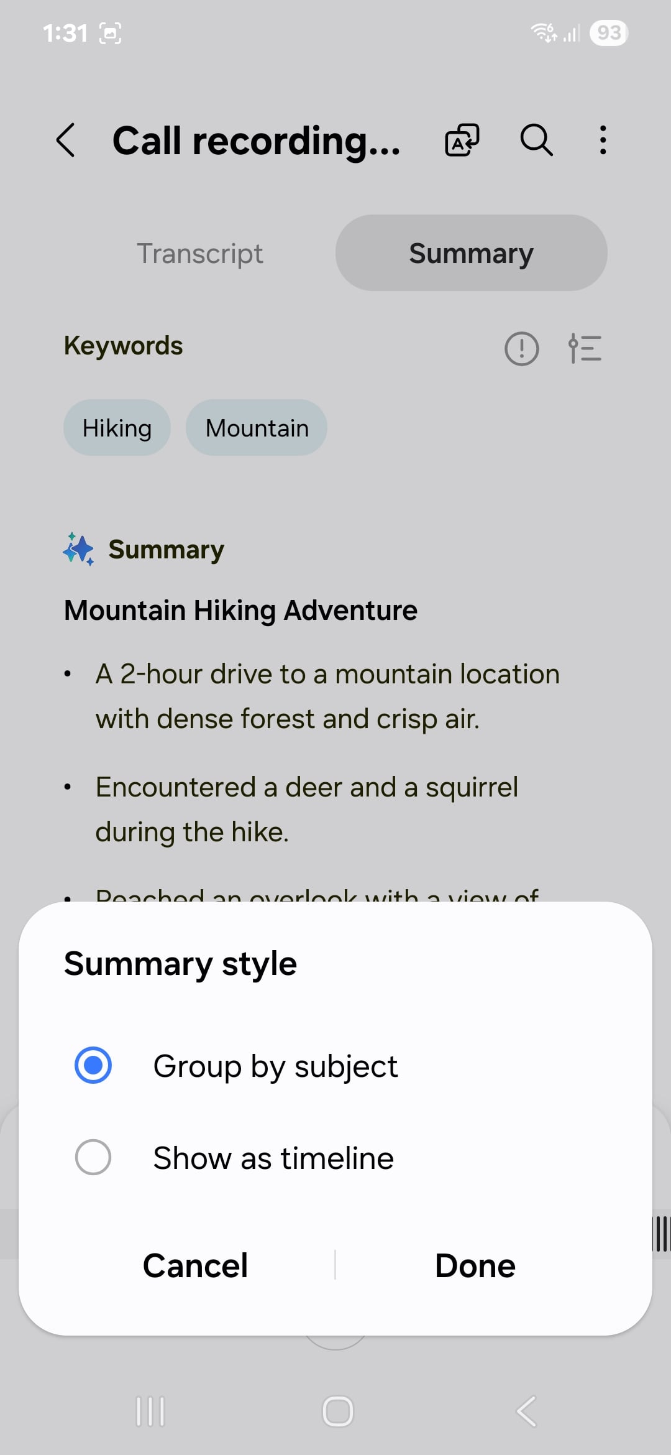The image size is (671, 1455).
Task: Open the three-dot more options menu
Action: pos(603,140)
